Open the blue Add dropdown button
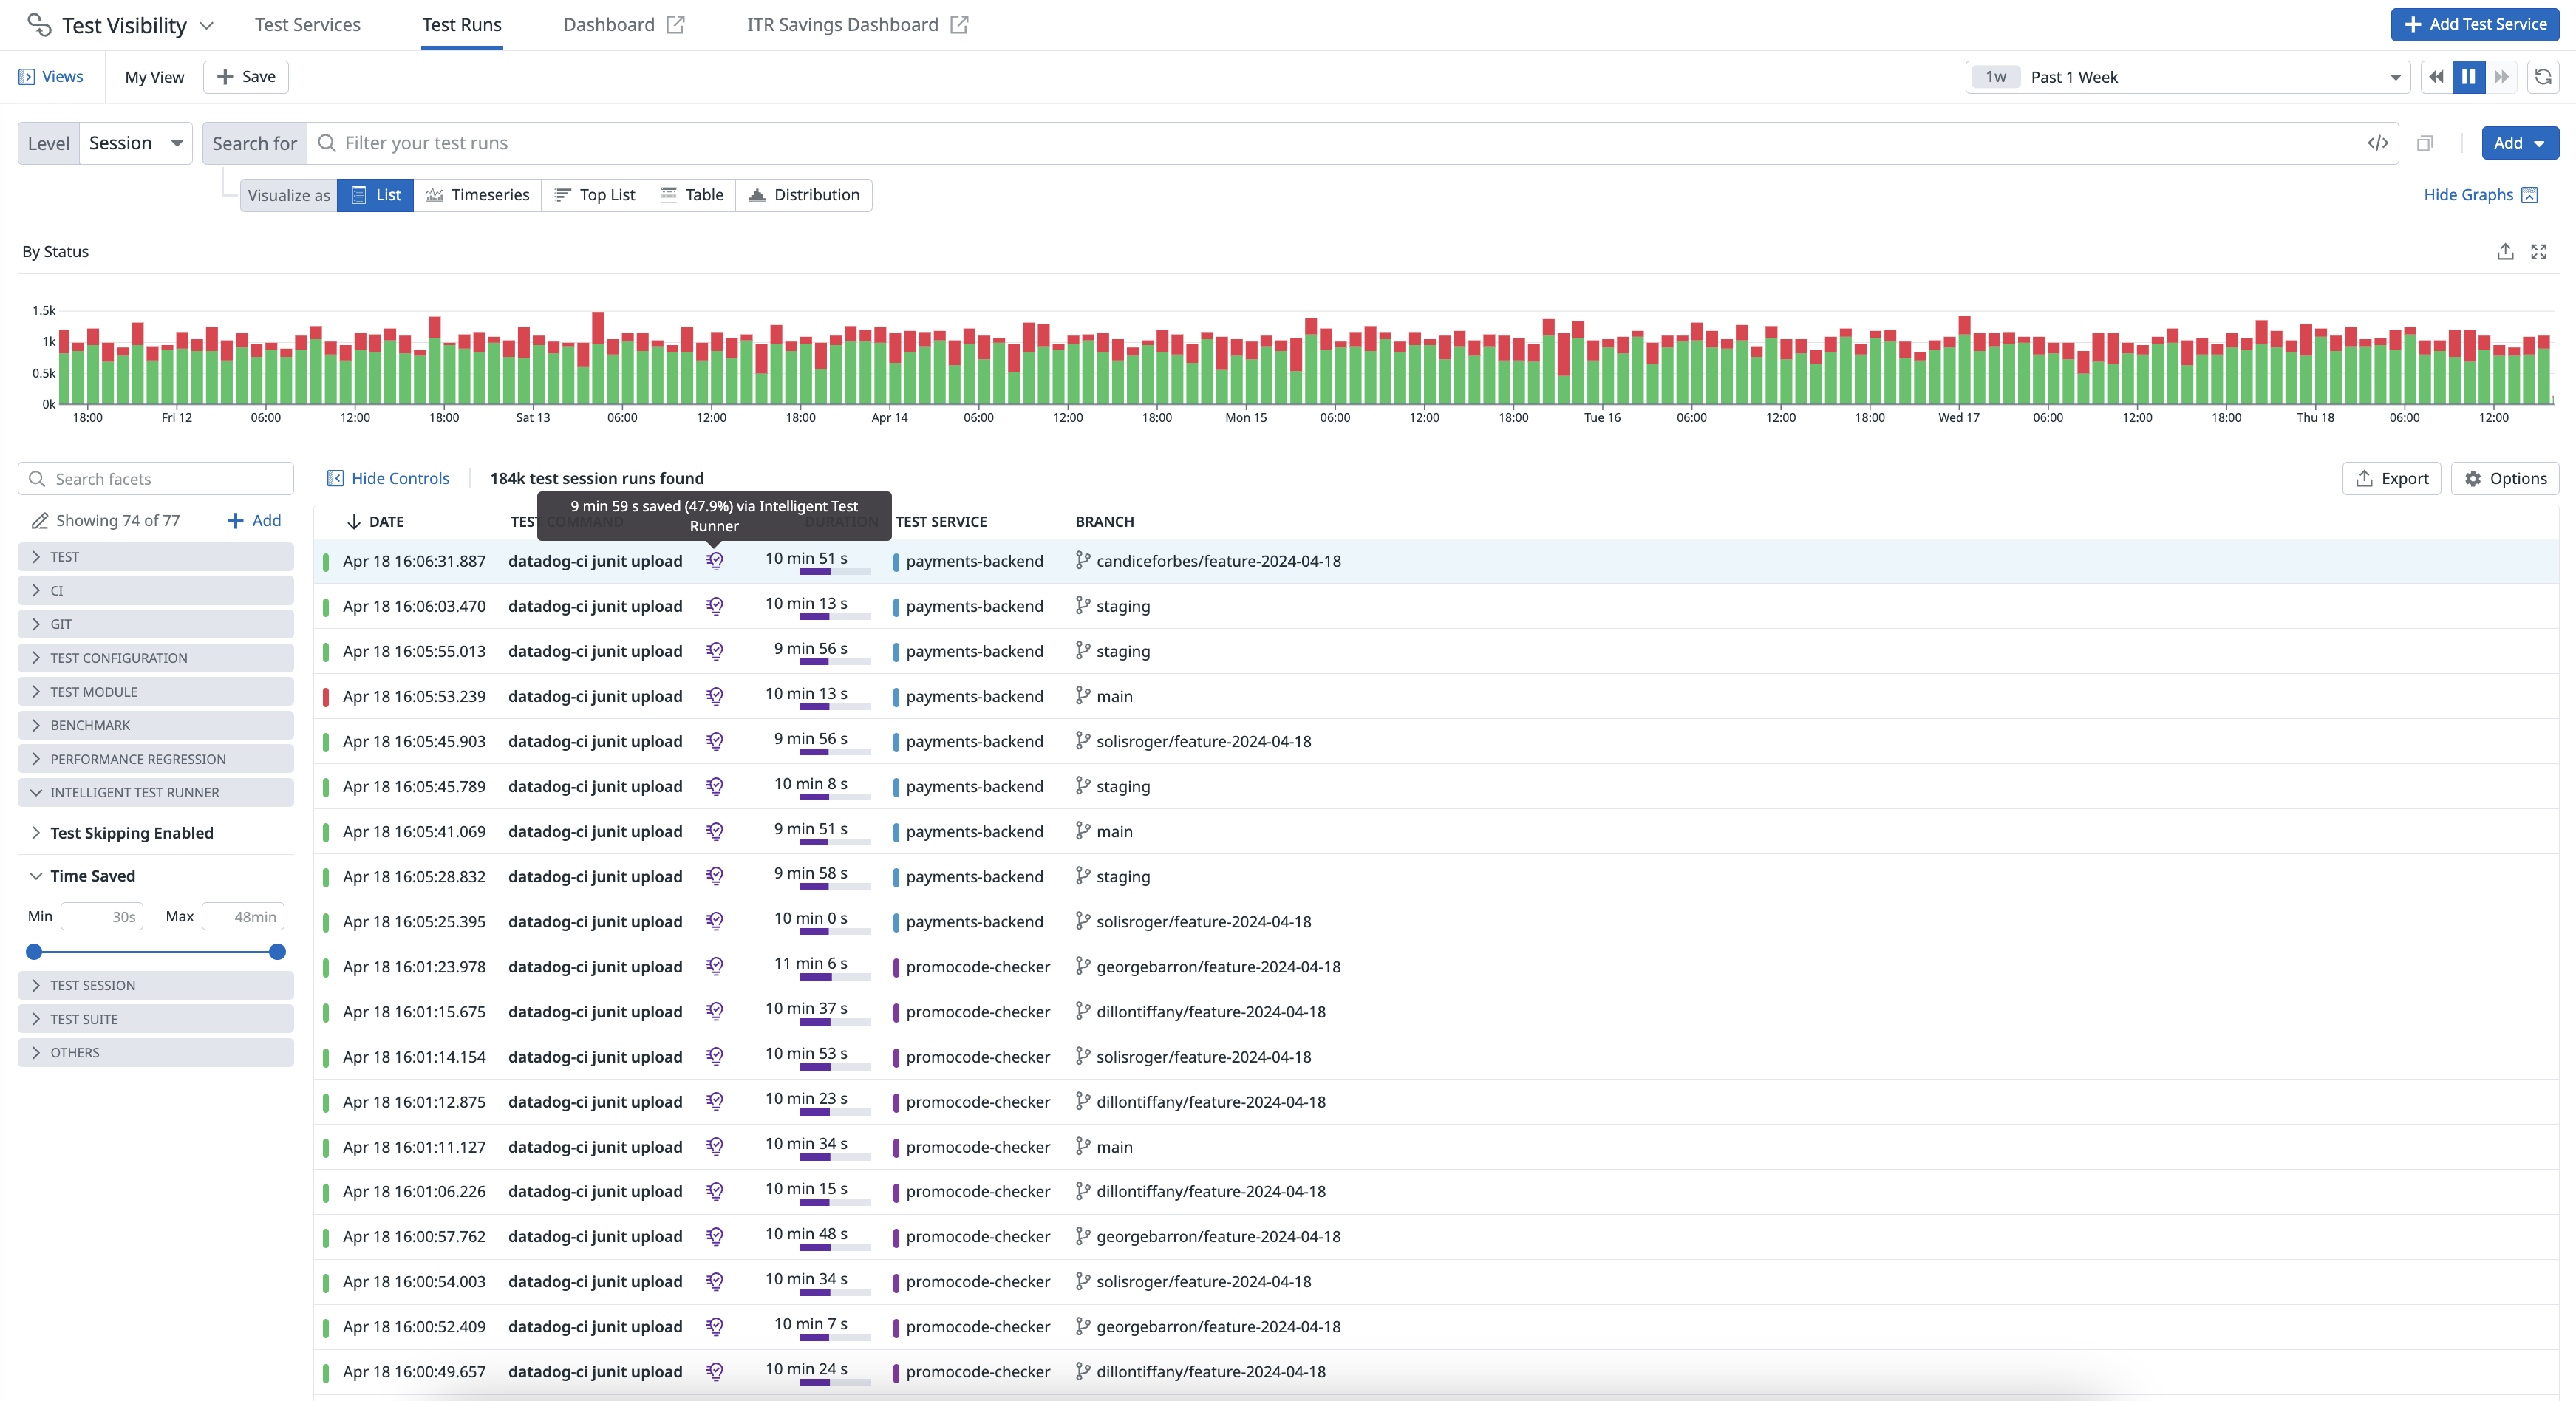The image size is (2576, 1401). click(x=2519, y=143)
